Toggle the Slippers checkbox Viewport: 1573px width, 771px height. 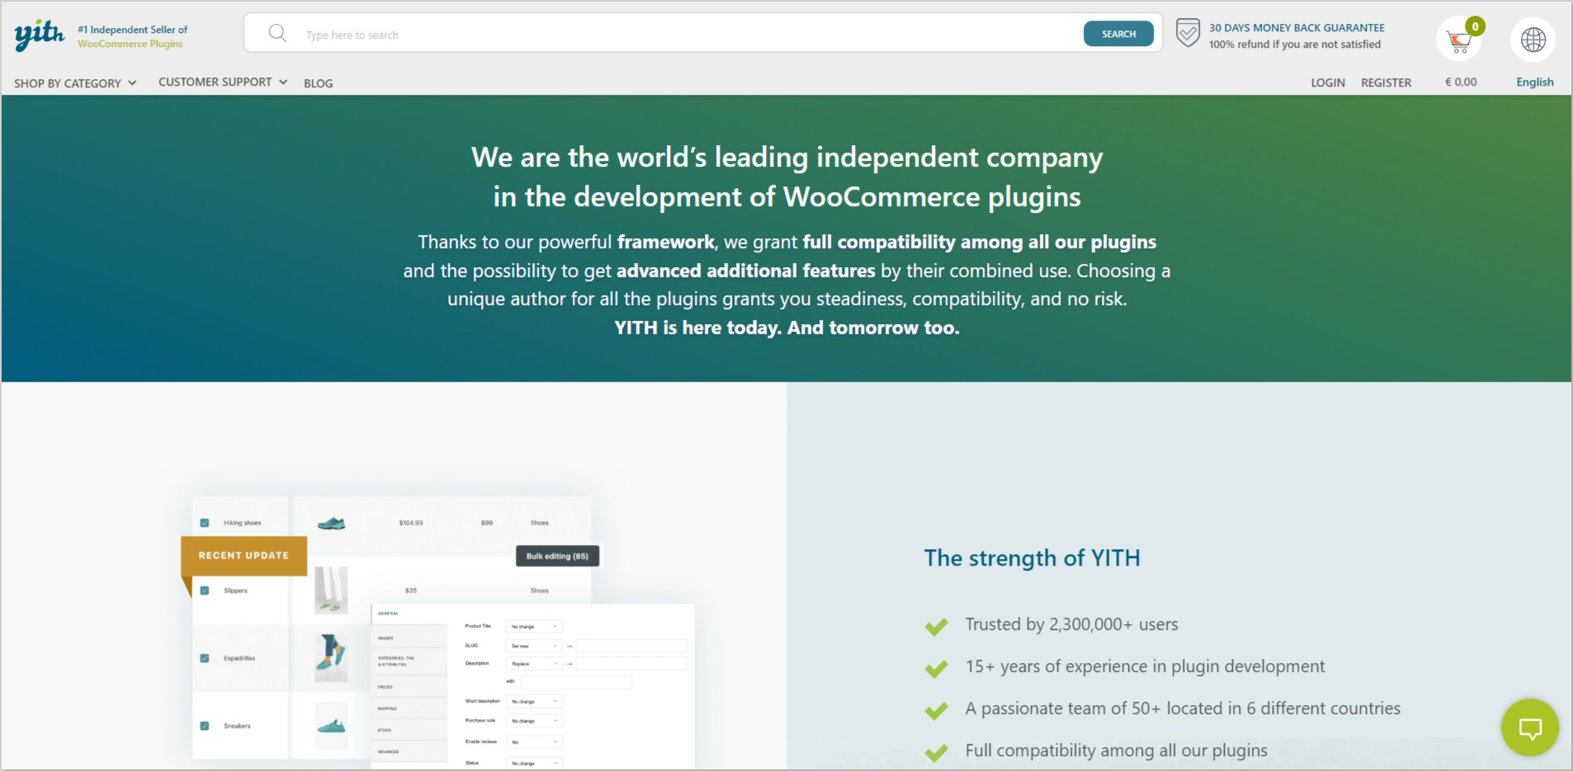(x=205, y=590)
